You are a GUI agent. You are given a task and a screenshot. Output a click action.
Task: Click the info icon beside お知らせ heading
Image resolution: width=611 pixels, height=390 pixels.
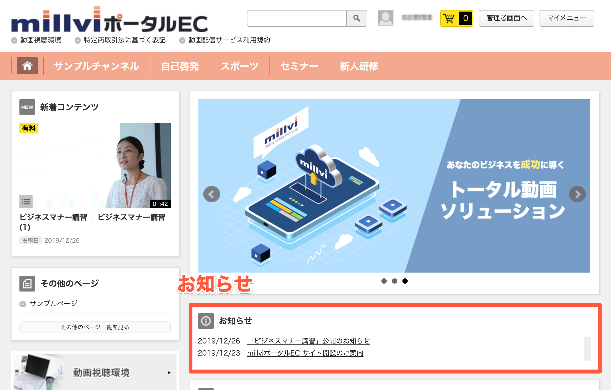(x=206, y=321)
